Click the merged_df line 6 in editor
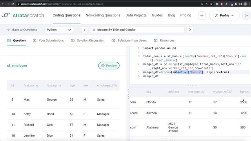 tap(151, 76)
